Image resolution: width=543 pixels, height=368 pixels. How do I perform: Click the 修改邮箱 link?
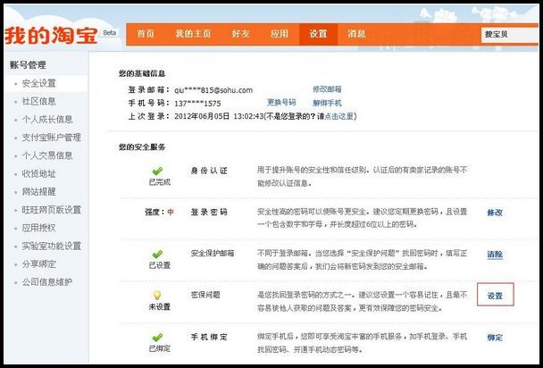326,89
